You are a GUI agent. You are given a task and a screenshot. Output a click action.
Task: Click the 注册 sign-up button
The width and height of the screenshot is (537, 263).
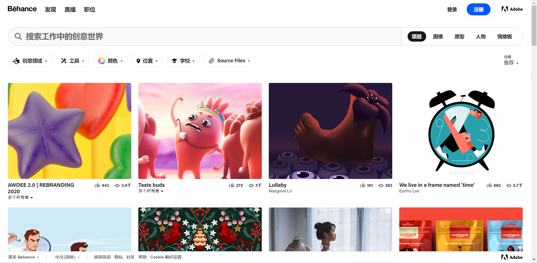(478, 9)
